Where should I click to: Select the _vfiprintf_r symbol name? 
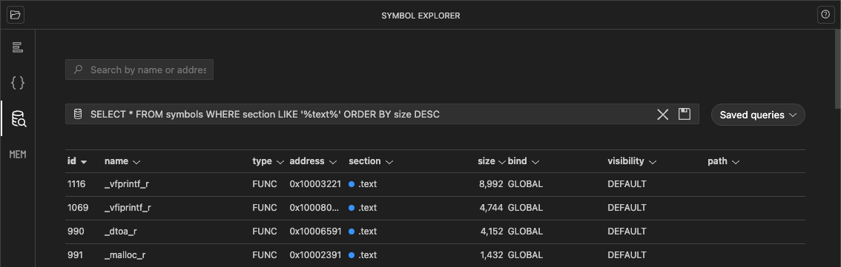(128, 208)
